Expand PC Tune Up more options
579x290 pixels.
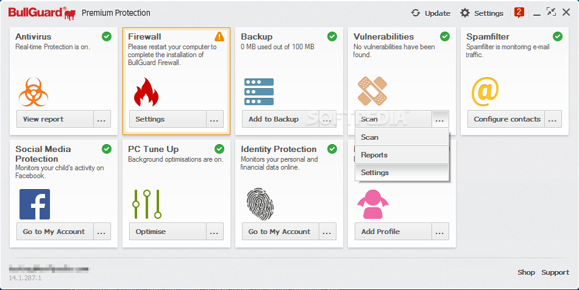pyautogui.click(x=215, y=232)
